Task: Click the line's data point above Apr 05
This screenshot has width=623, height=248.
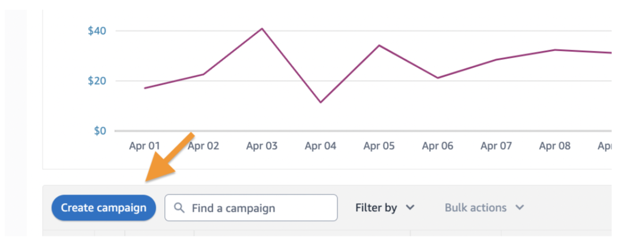Action: point(379,45)
